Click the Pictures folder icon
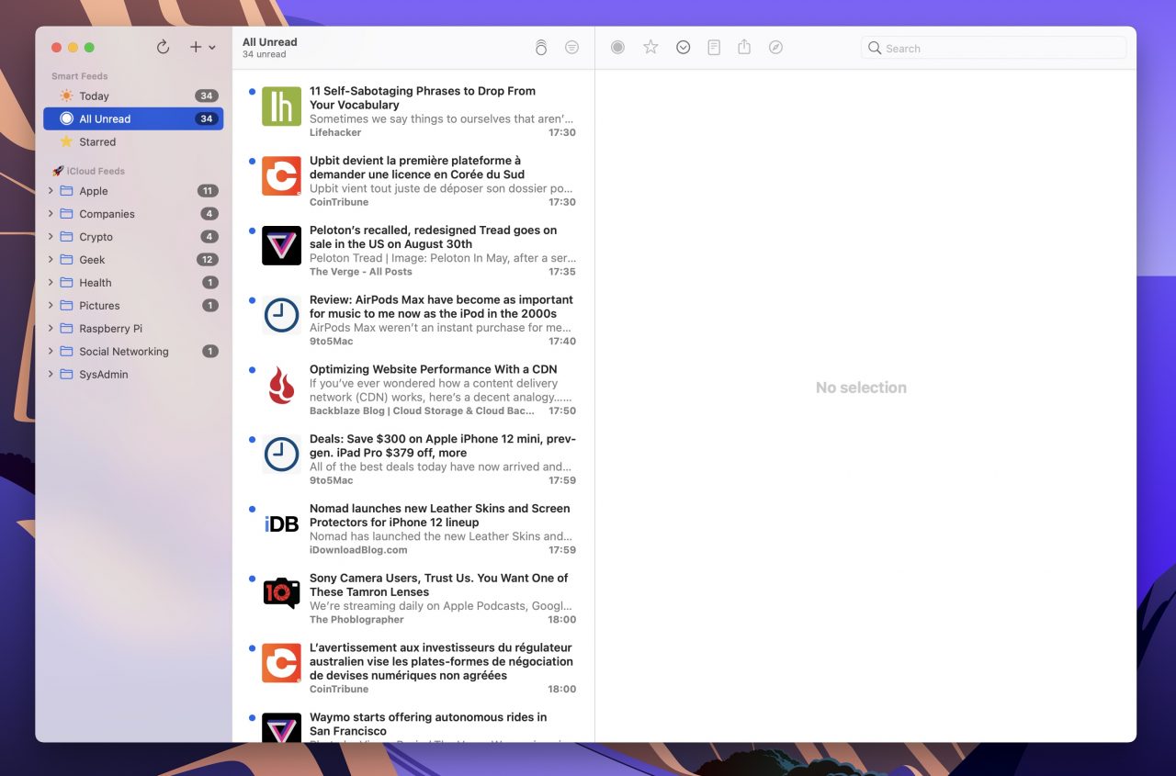Viewport: 1176px width, 776px height. pyautogui.click(x=66, y=306)
